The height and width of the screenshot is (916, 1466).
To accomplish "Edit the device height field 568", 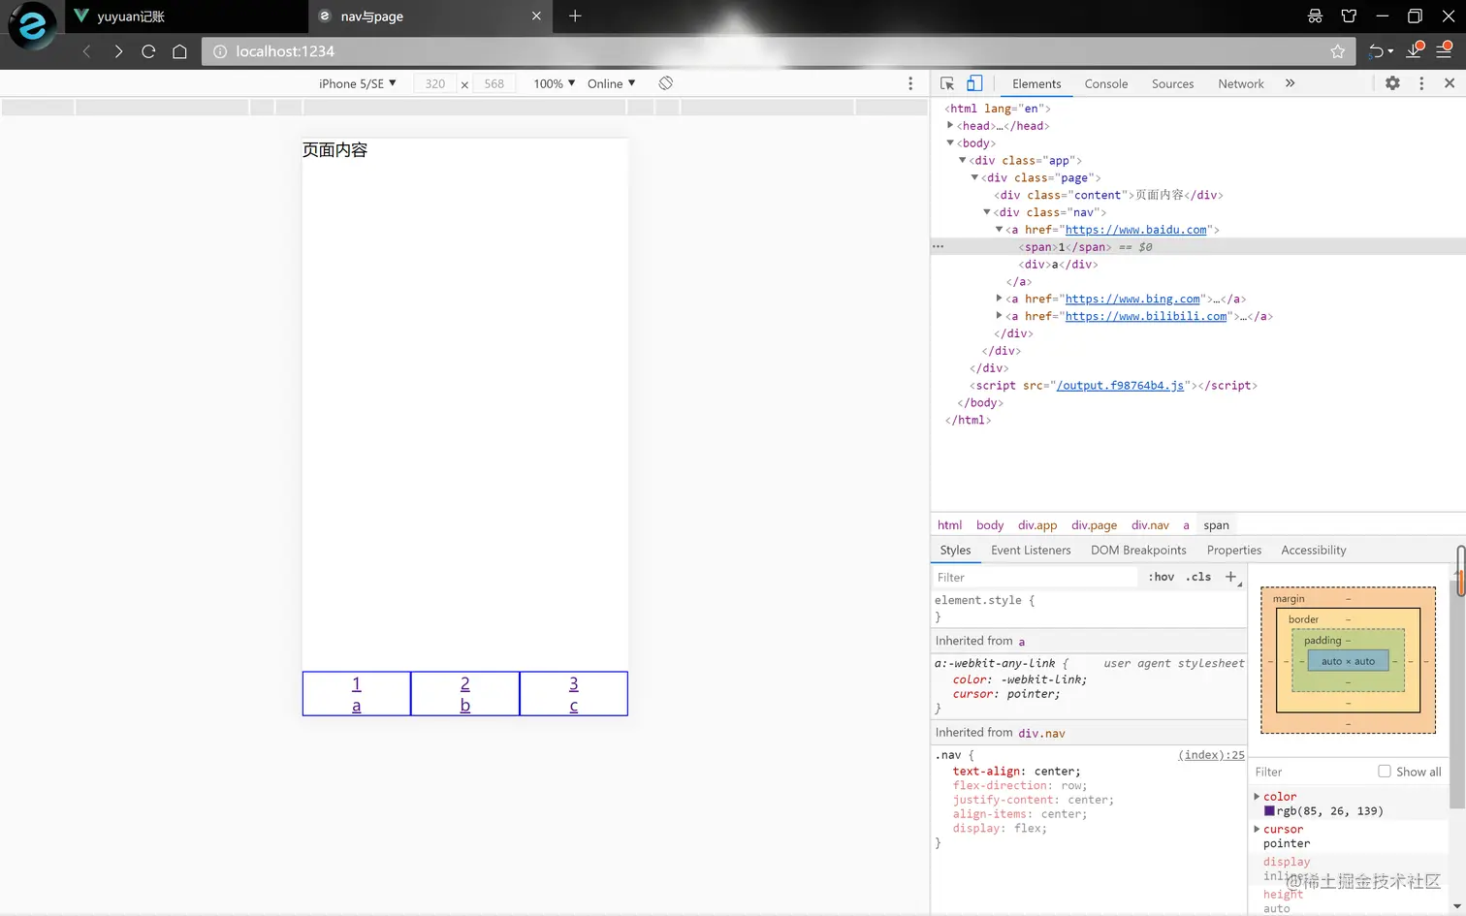I will [494, 83].
